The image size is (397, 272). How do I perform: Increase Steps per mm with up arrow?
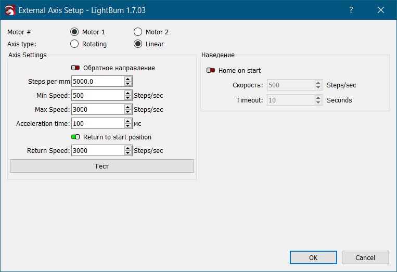coord(128,79)
